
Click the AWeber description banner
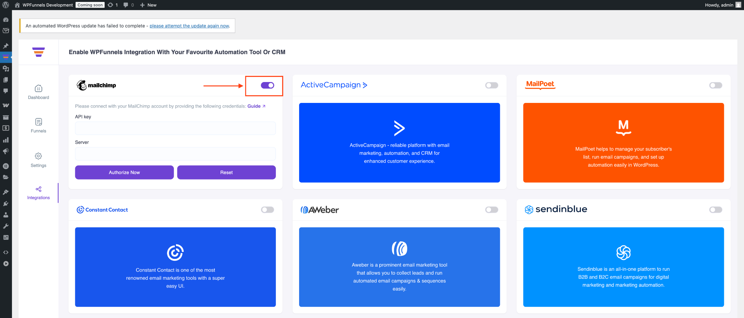(x=400, y=267)
